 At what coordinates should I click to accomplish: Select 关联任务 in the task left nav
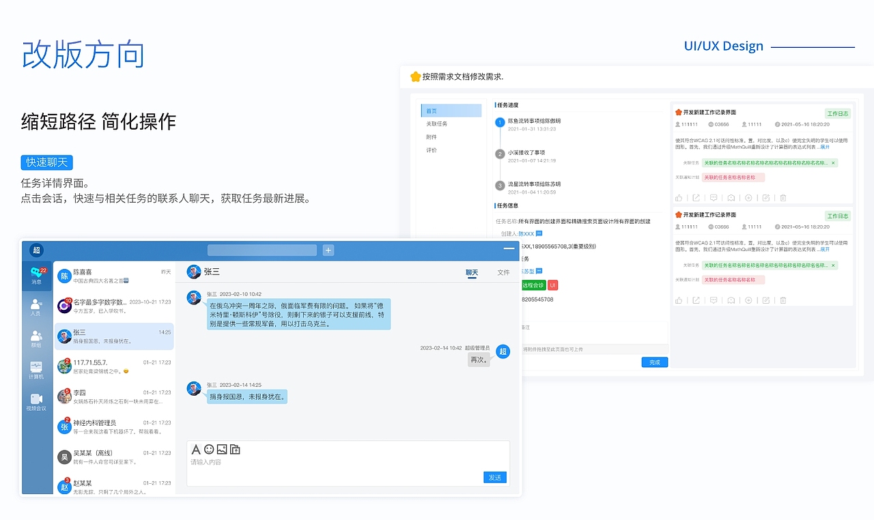436,124
